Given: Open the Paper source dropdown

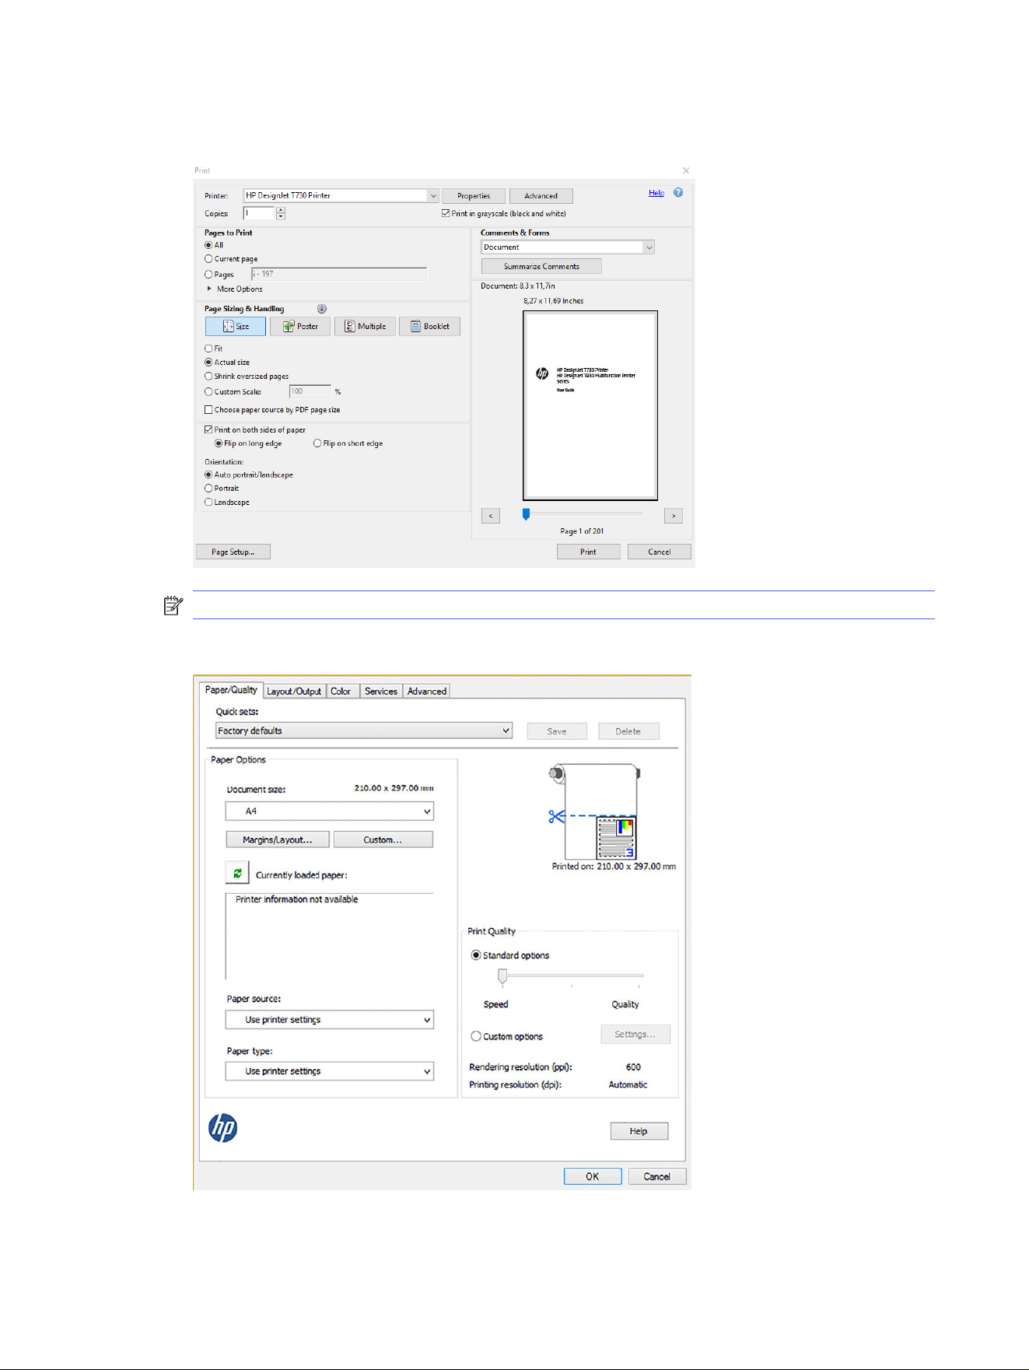Looking at the screenshot, I should [x=330, y=1020].
